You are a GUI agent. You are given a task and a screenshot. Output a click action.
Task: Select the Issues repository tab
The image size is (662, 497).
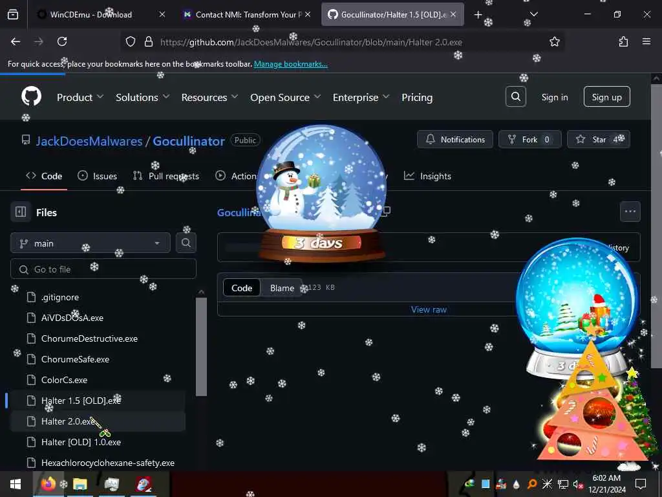tap(97, 176)
